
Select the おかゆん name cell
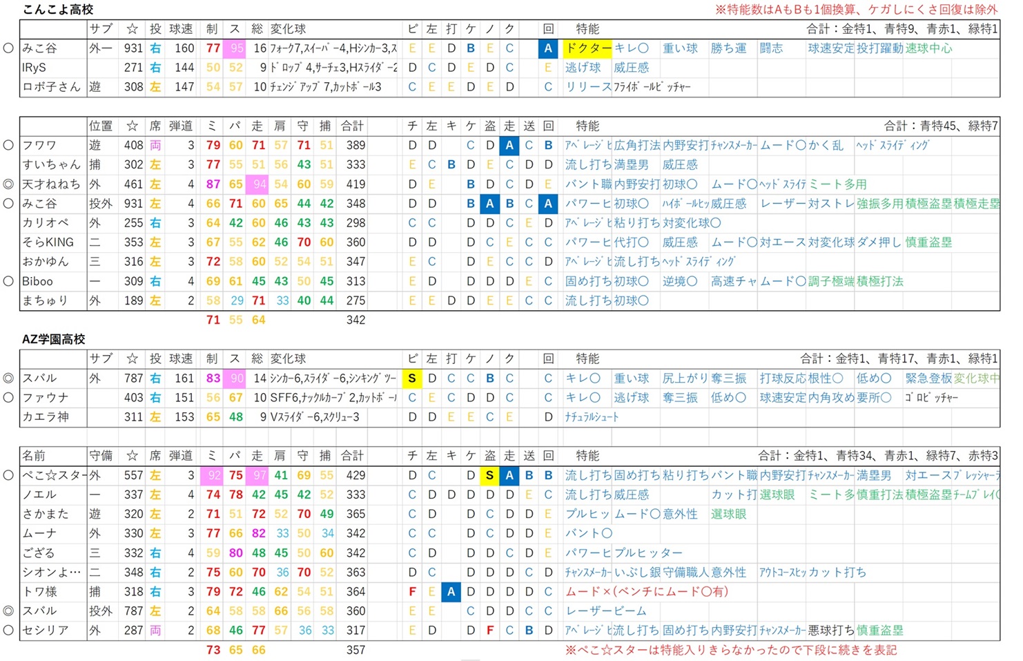click(54, 262)
